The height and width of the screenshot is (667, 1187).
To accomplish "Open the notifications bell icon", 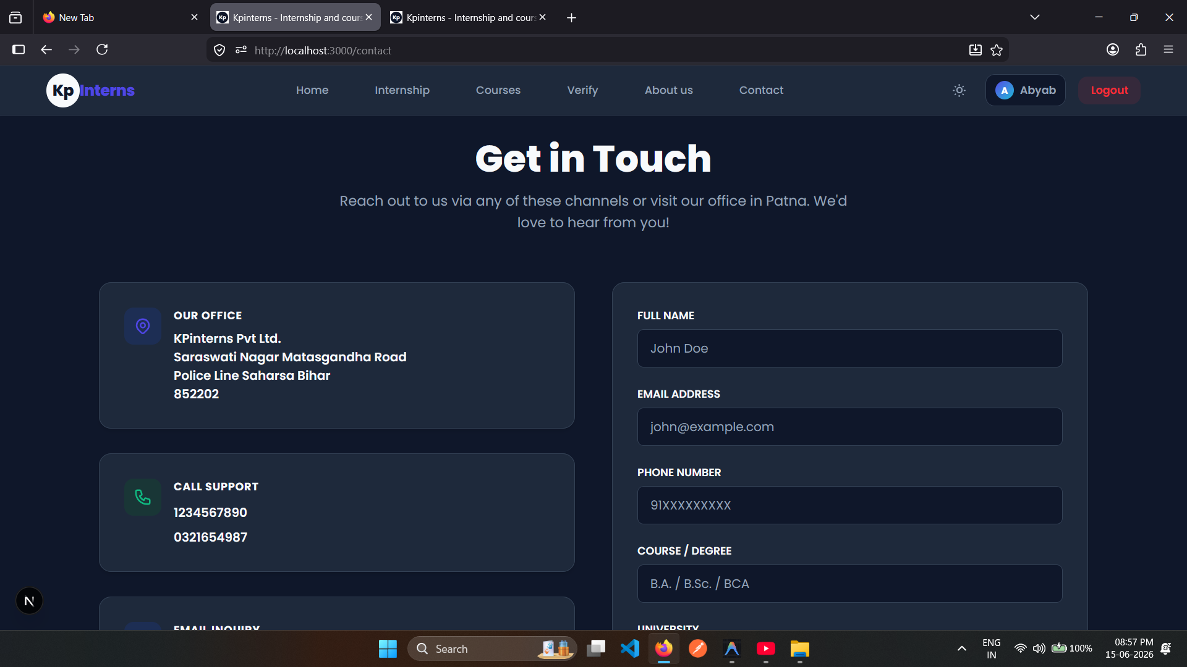I will click(1166, 648).
